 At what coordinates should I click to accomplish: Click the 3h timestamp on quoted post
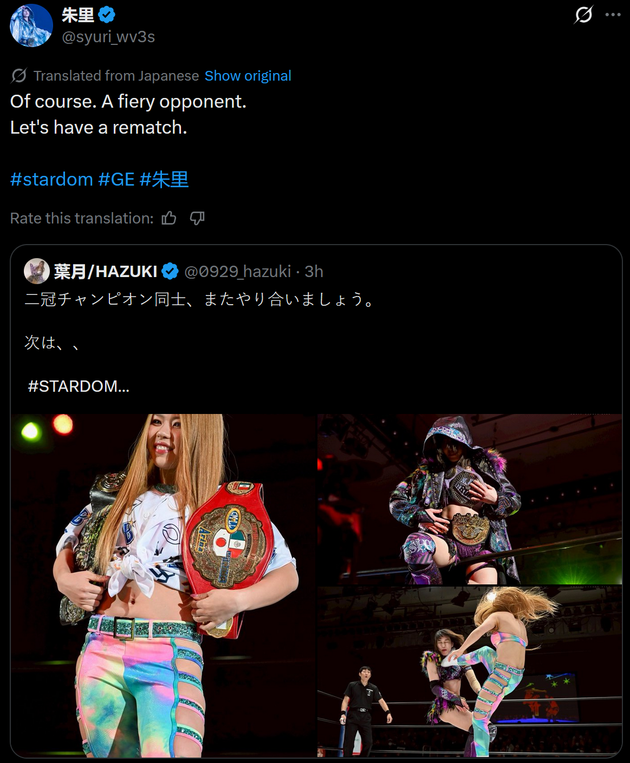(314, 271)
